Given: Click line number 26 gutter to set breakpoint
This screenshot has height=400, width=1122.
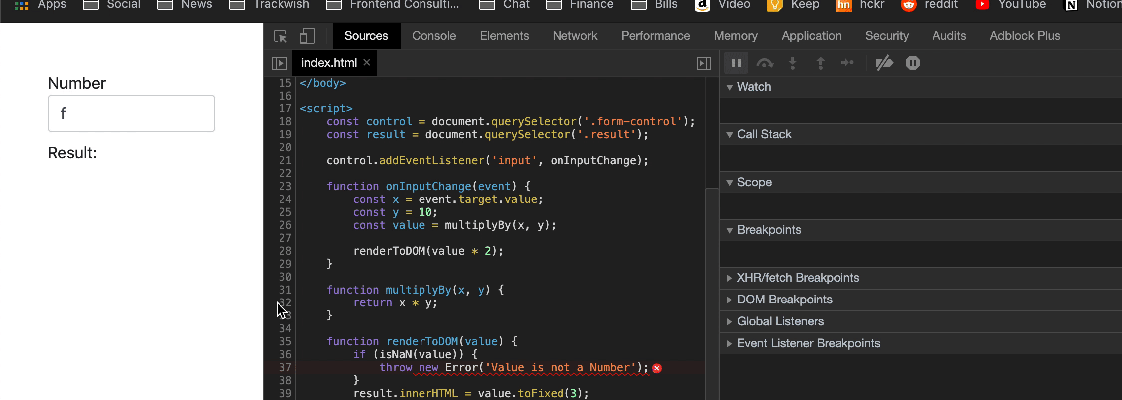Looking at the screenshot, I should click(285, 225).
